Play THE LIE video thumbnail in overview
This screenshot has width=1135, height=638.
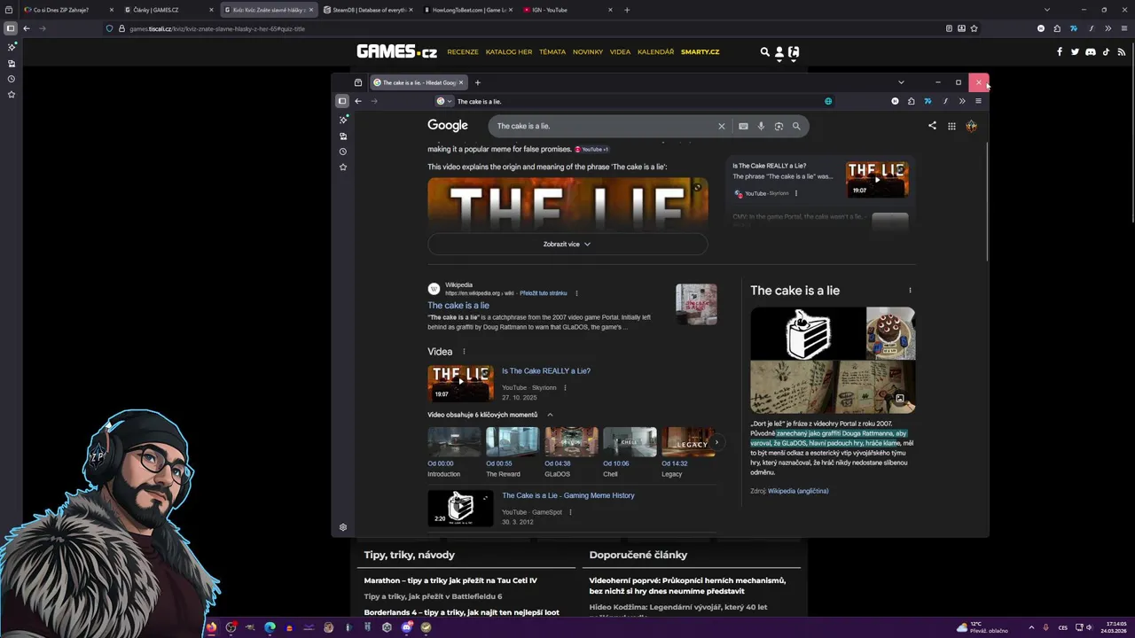coord(567,204)
